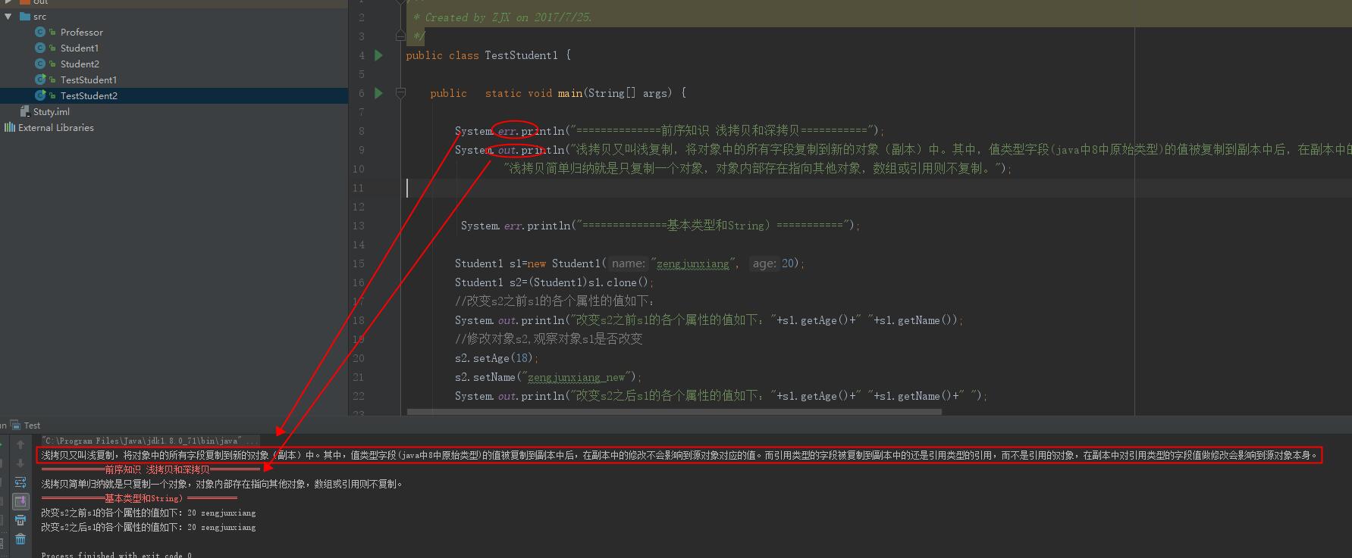Click the TestStudent2 runnable class icon

[40, 95]
